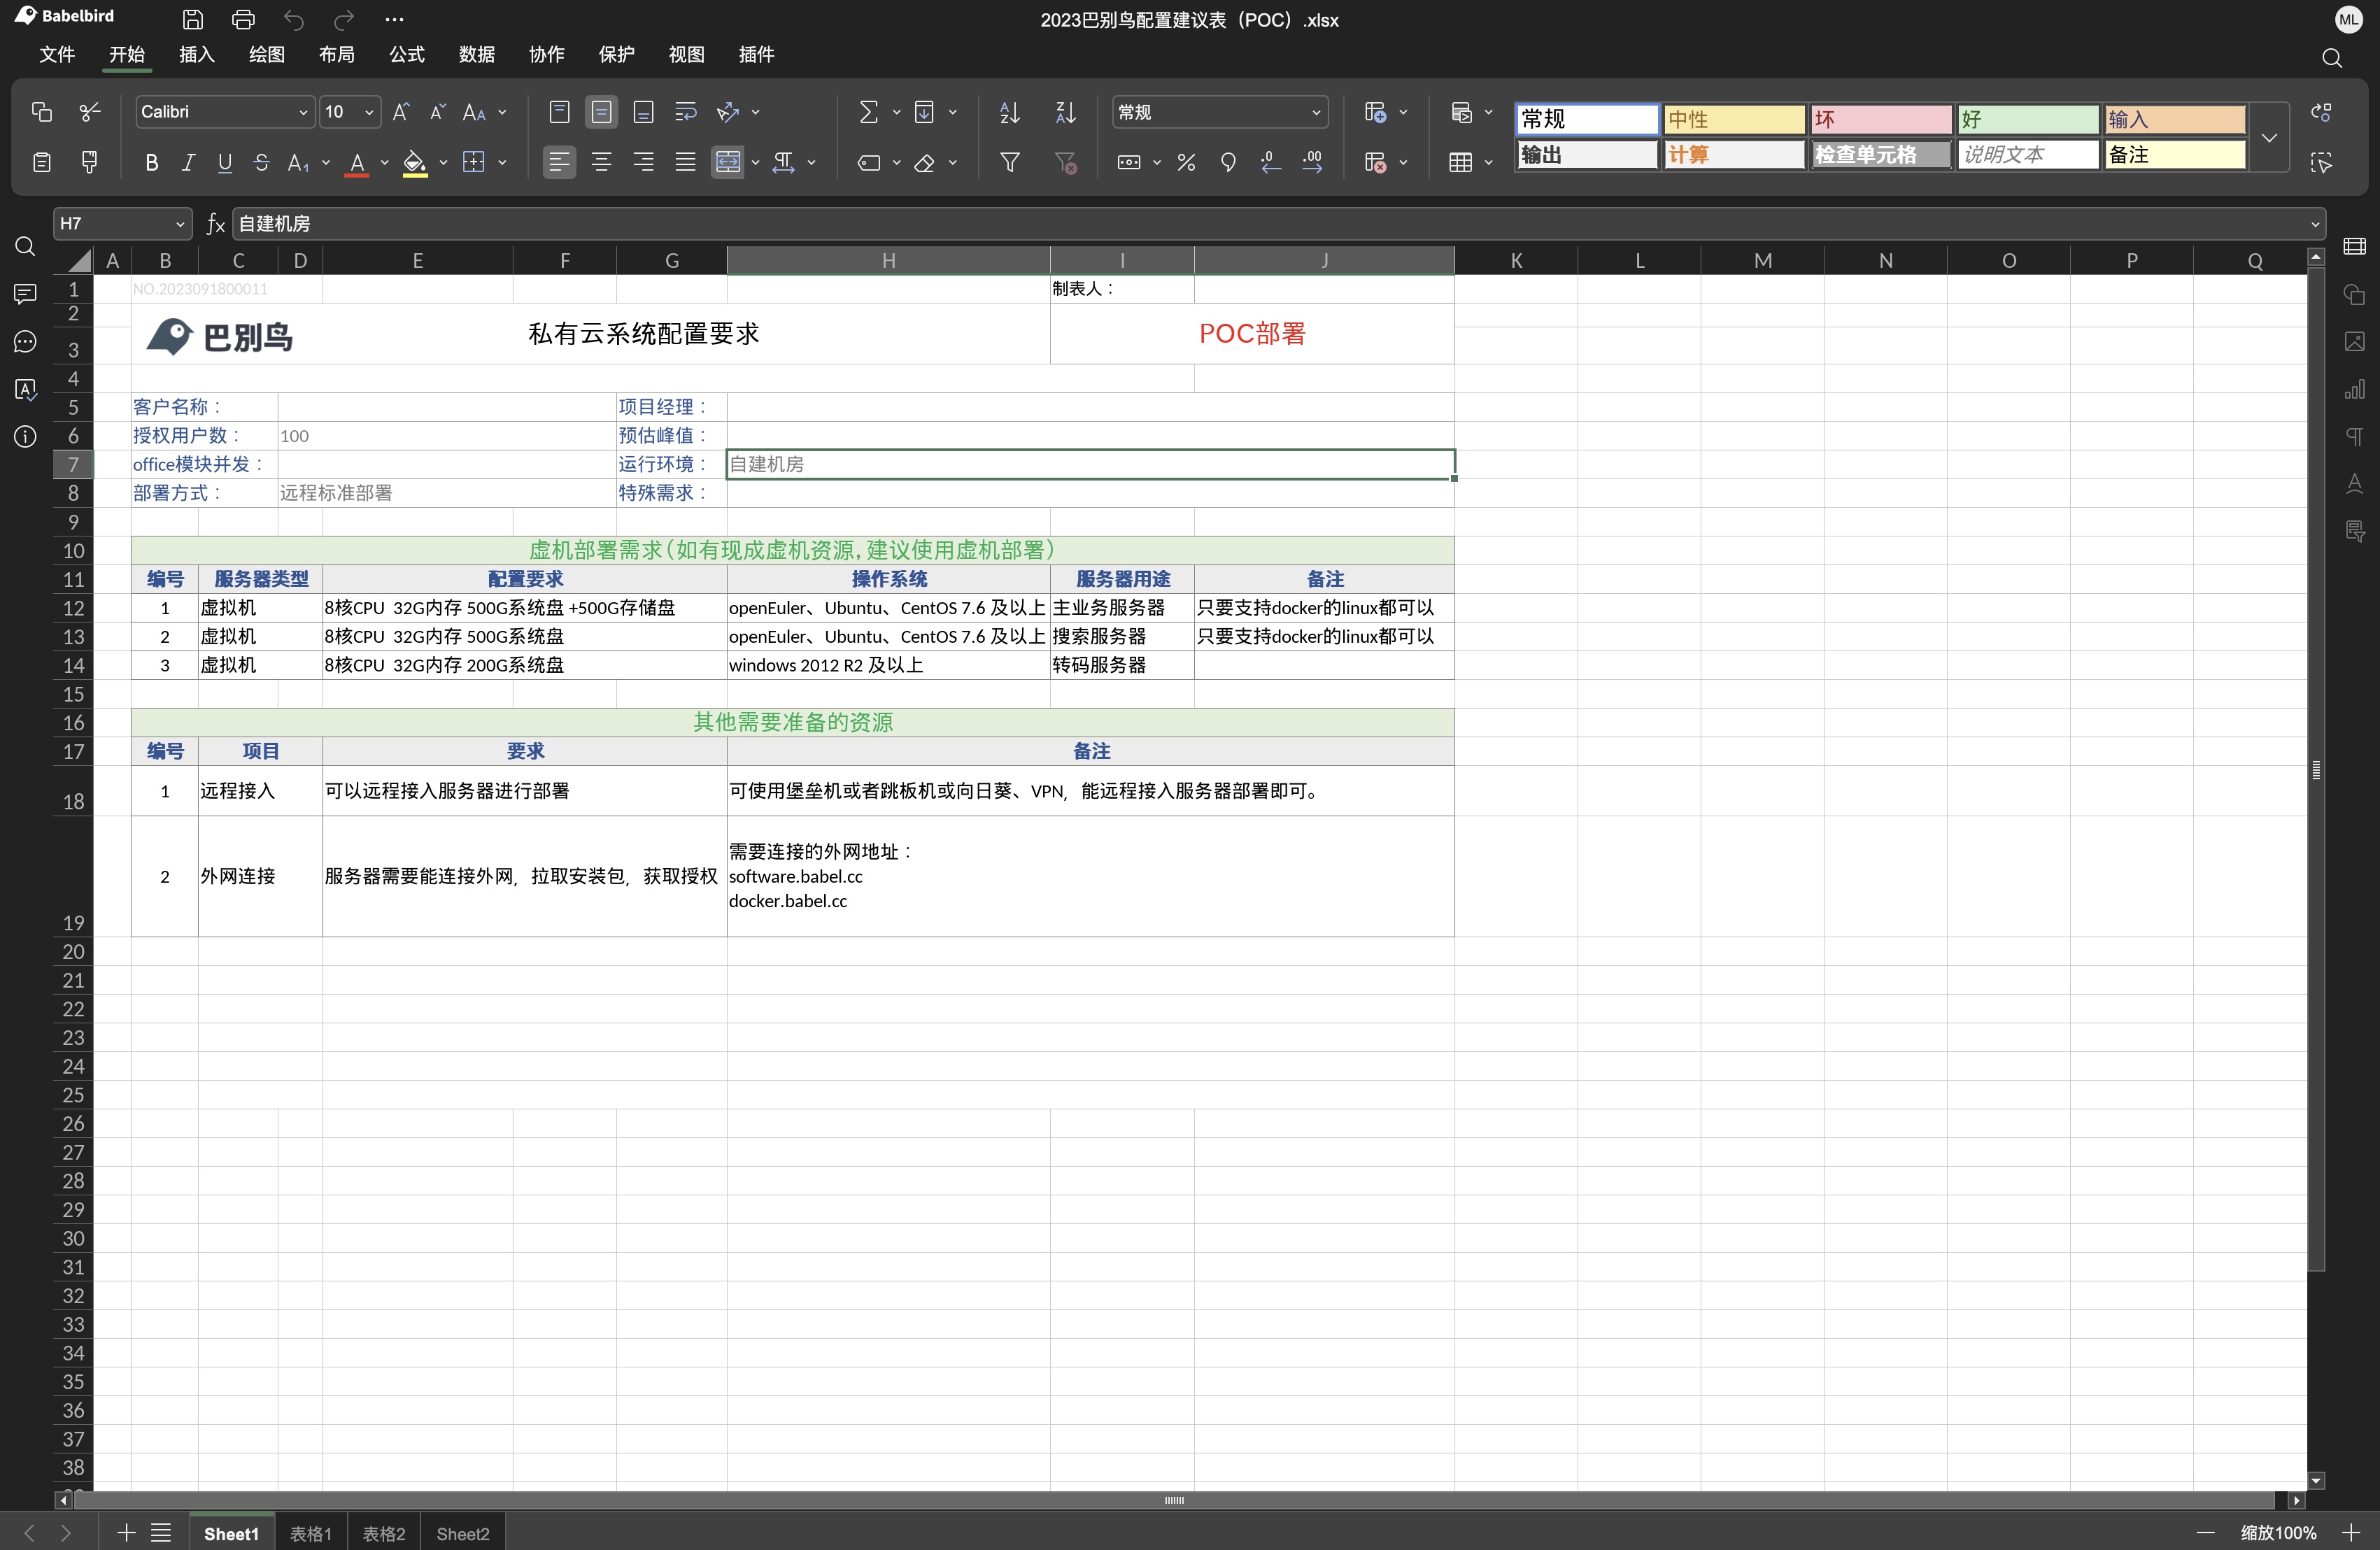The height and width of the screenshot is (1550, 2380).
Task: Switch to the 视图 tab
Action: tap(687, 55)
